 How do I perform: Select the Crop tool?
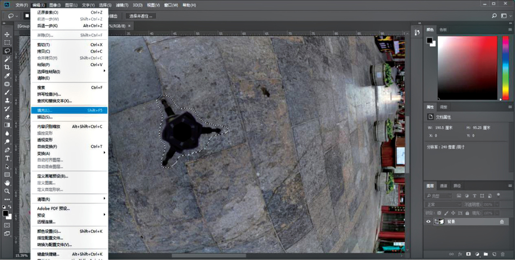tap(7, 68)
